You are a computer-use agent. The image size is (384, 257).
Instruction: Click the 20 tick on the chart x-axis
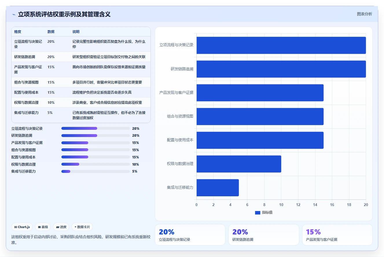(366, 205)
